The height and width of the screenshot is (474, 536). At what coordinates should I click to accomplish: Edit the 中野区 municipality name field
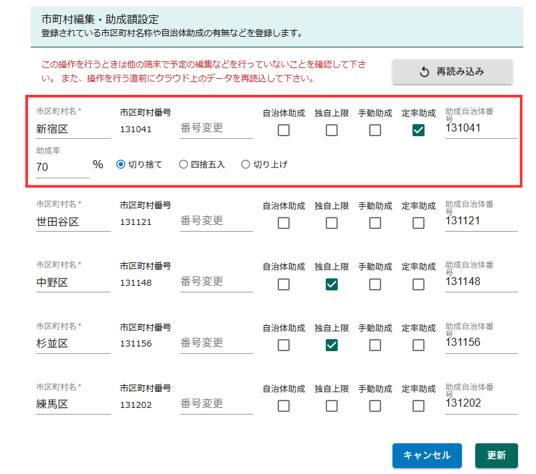pyautogui.click(x=73, y=282)
